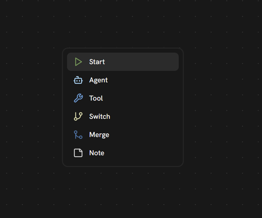262x218 pixels.
Task: Select the "Note" label text
Action: coord(96,153)
